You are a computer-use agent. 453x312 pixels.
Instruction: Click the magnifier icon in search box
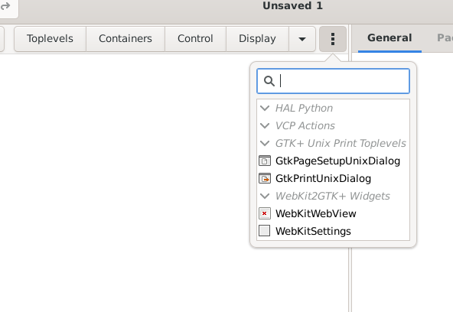tap(269, 81)
